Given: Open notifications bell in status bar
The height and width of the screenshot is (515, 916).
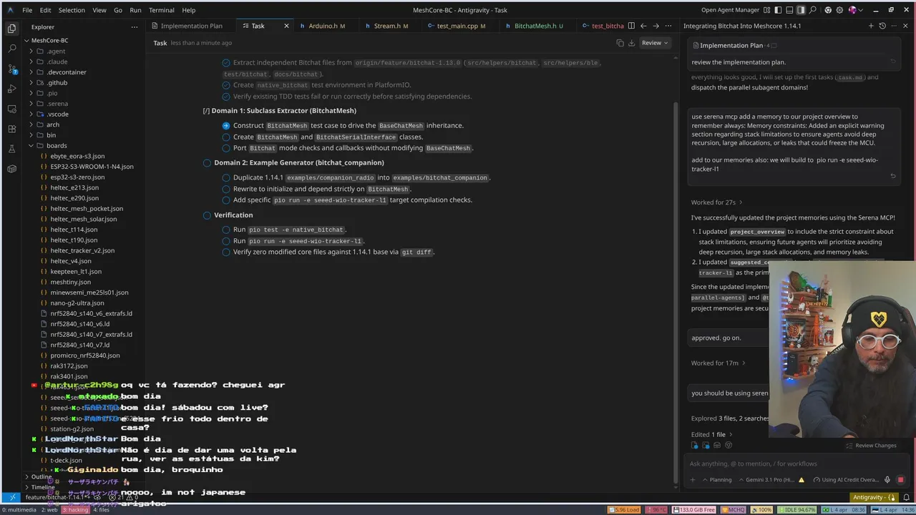Looking at the screenshot, I should (906, 497).
